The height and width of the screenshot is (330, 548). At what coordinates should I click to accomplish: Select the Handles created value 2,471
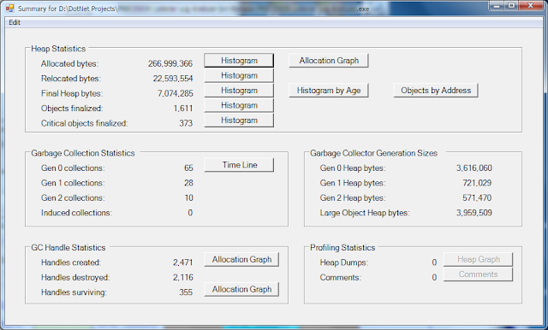pos(182,262)
